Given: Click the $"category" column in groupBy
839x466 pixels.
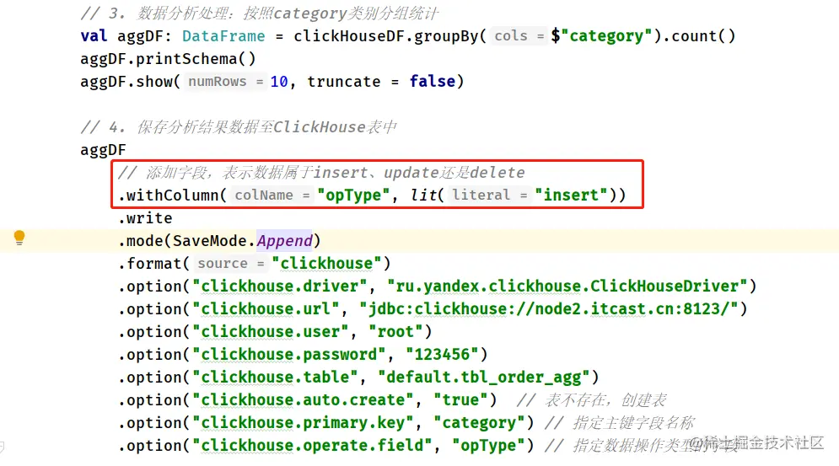Looking at the screenshot, I should click(x=601, y=36).
